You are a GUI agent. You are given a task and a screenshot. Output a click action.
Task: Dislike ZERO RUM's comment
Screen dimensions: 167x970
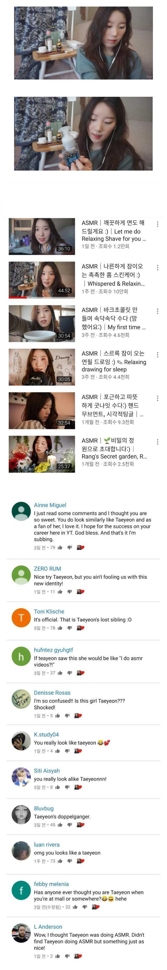[69, 591]
